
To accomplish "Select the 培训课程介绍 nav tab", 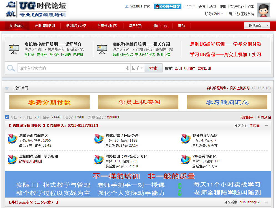I will click(x=76, y=26).
